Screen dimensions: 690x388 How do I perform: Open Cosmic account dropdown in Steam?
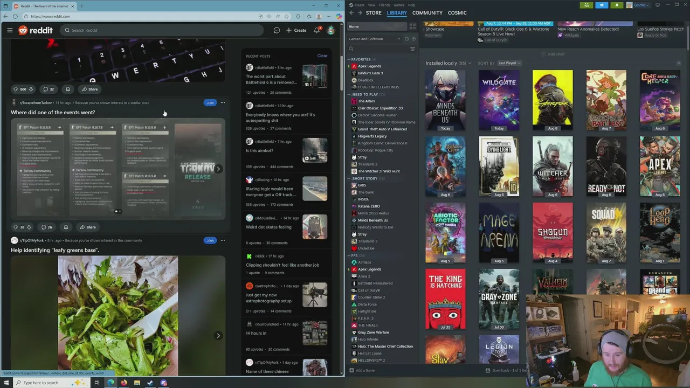tap(638, 5)
